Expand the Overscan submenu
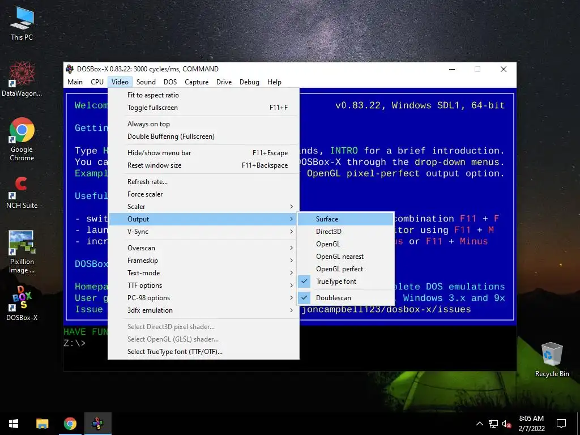Viewport: 580px width, 435px height. point(203,248)
